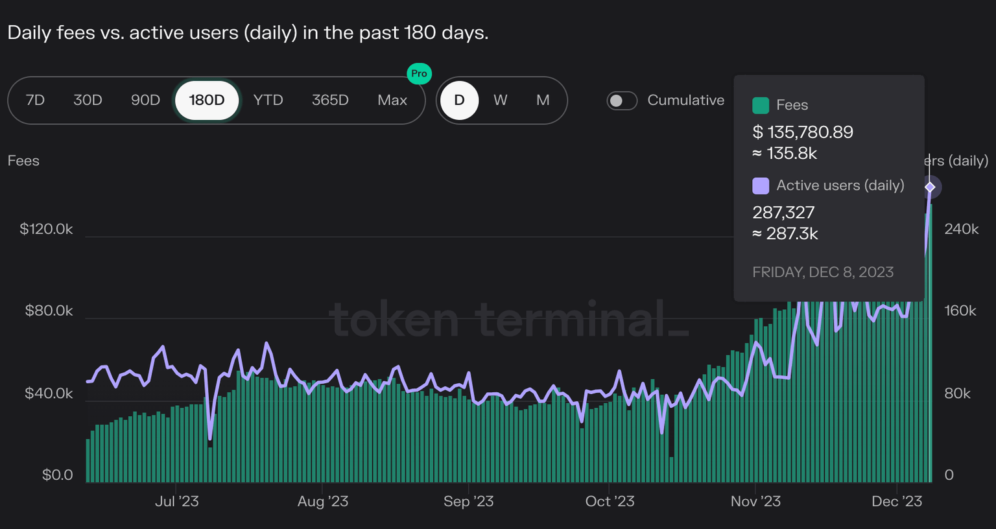The width and height of the screenshot is (996, 529).
Task: Switch to the YTD range
Action: (268, 100)
